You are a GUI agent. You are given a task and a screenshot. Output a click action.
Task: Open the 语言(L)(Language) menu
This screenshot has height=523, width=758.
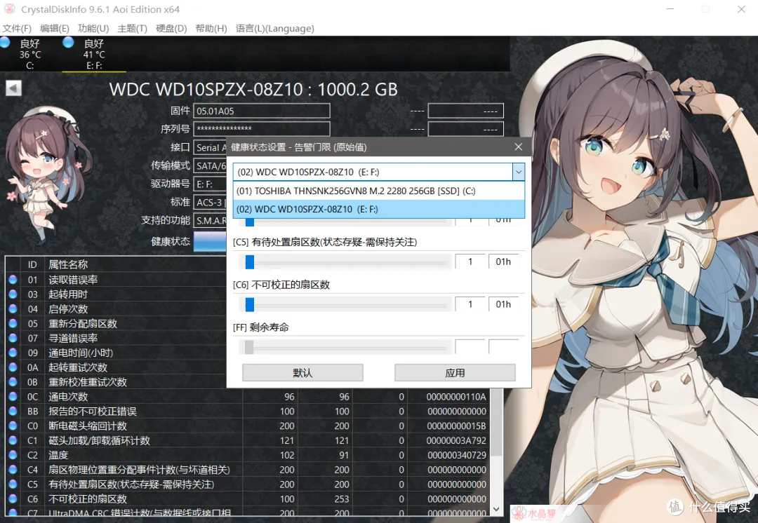tap(274, 29)
